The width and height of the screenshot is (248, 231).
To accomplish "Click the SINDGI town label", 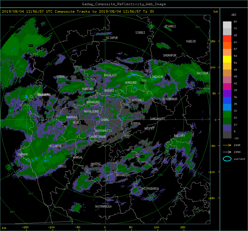I will tap(140, 33).
